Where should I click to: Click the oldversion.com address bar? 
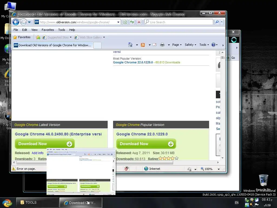[x=77, y=22]
